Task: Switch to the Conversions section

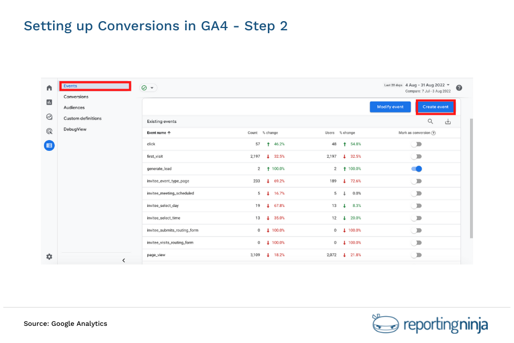Action: 75,97
